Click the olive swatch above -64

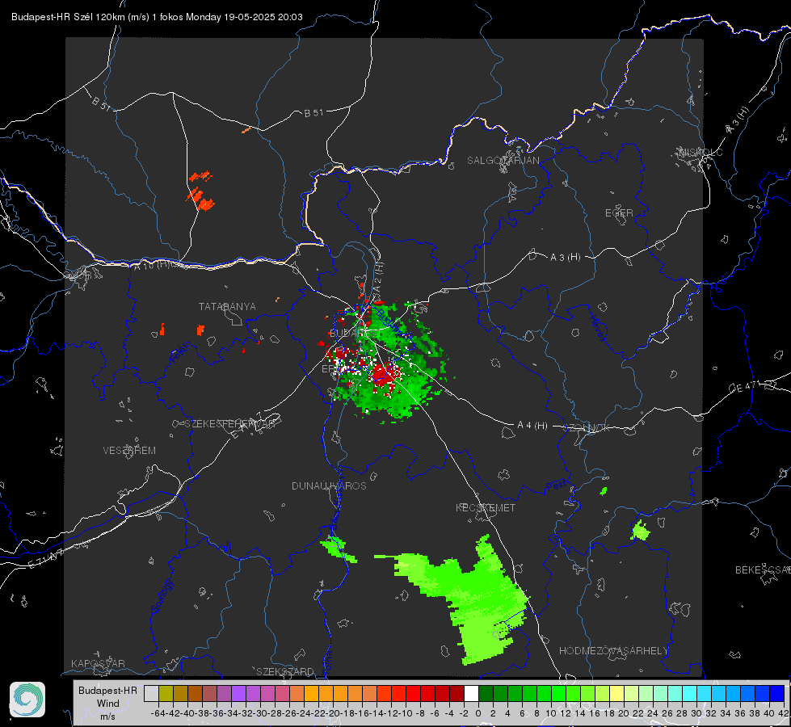pyautogui.click(x=166, y=694)
